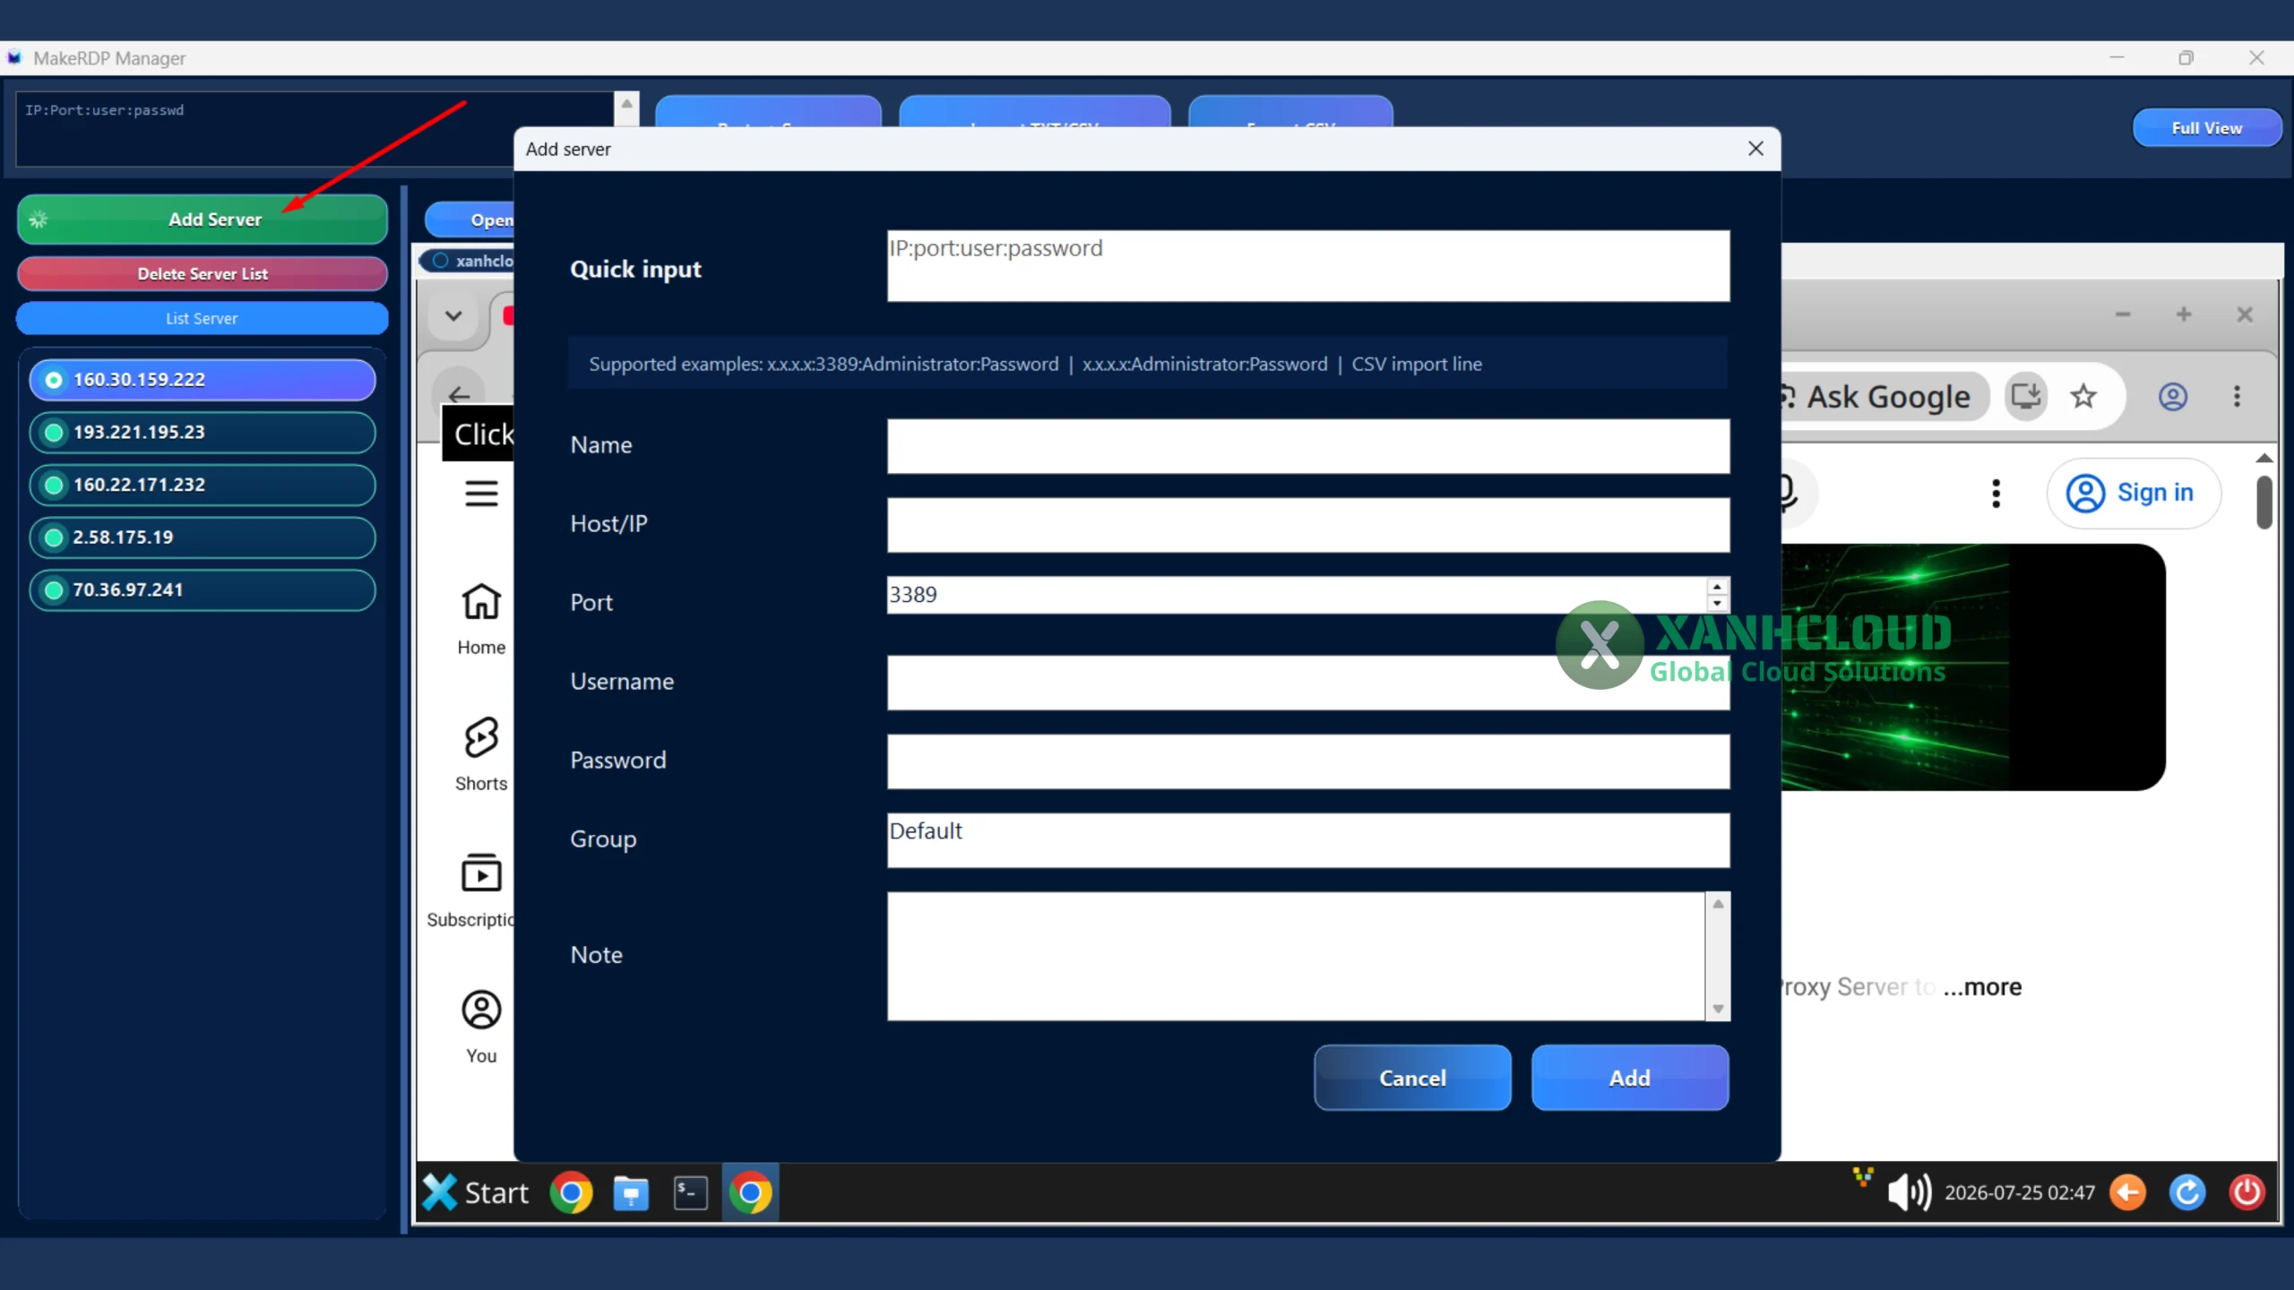The height and width of the screenshot is (1290, 2294).
Task: Click the blue refresh tray icon
Action: pyautogui.click(x=2186, y=1193)
